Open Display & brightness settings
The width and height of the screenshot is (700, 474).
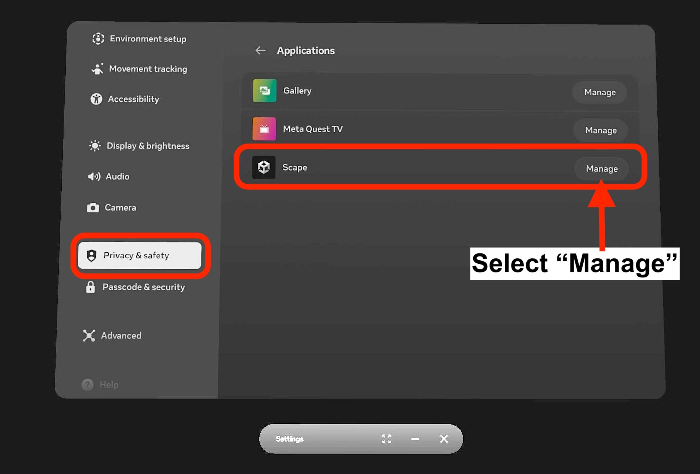click(139, 146)
